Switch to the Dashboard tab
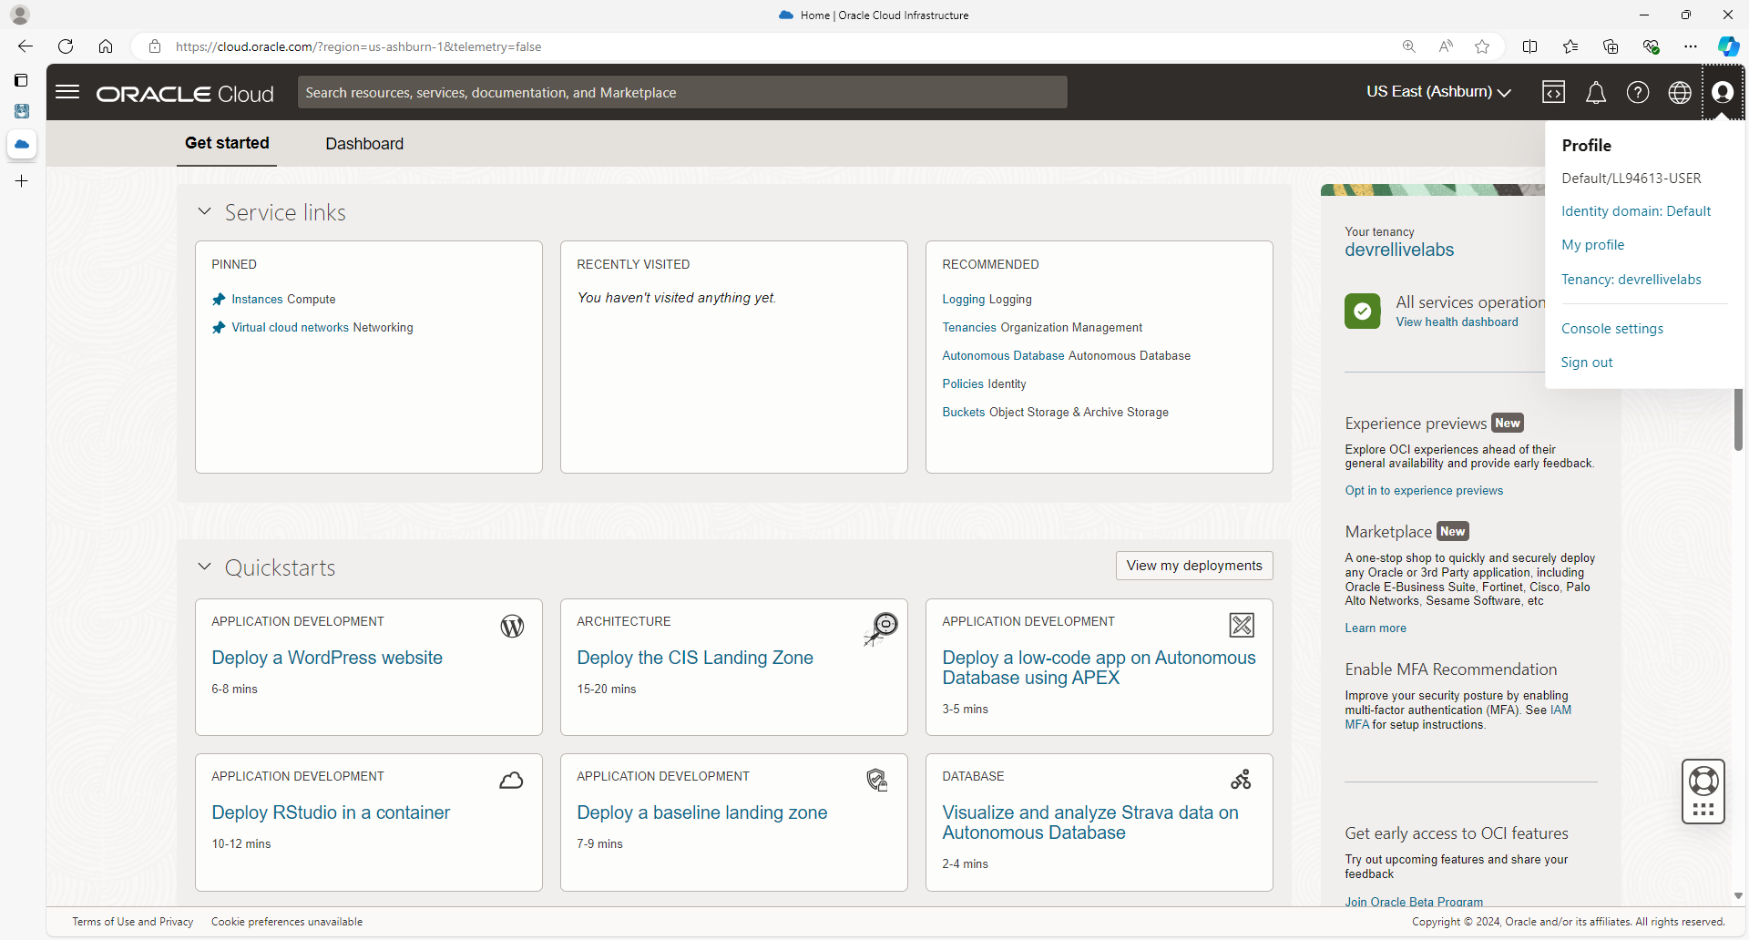The width and height of the screenshot is (1749, 940). pos(364,144)
